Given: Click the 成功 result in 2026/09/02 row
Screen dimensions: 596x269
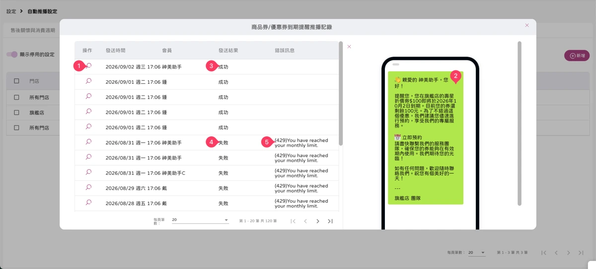Looking at the screenshot, I should click(x=223, y=66).
